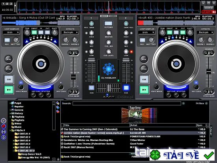
Task: Click the right deck pitch bend plus
Action: (211, 92)
